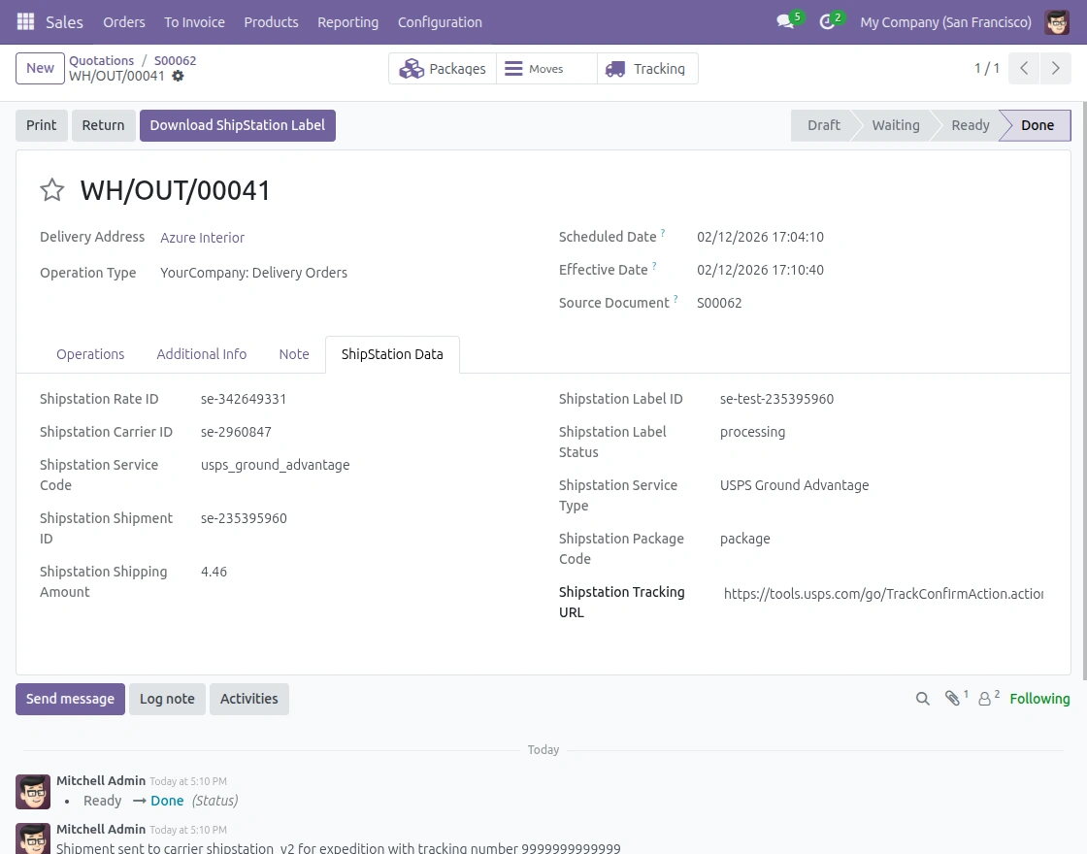Open the apps grid menu icon
Screen dimensions: 1087x854
coord(25,21)
